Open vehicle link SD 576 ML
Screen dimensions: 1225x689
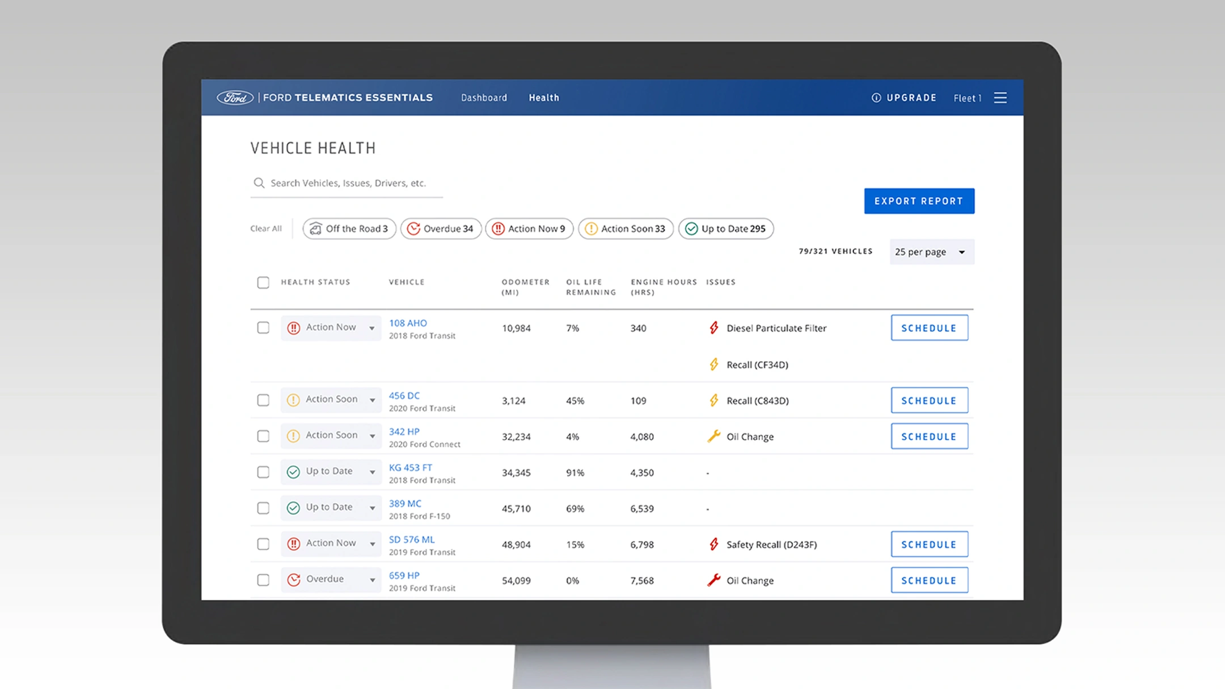tap(412, 539)
